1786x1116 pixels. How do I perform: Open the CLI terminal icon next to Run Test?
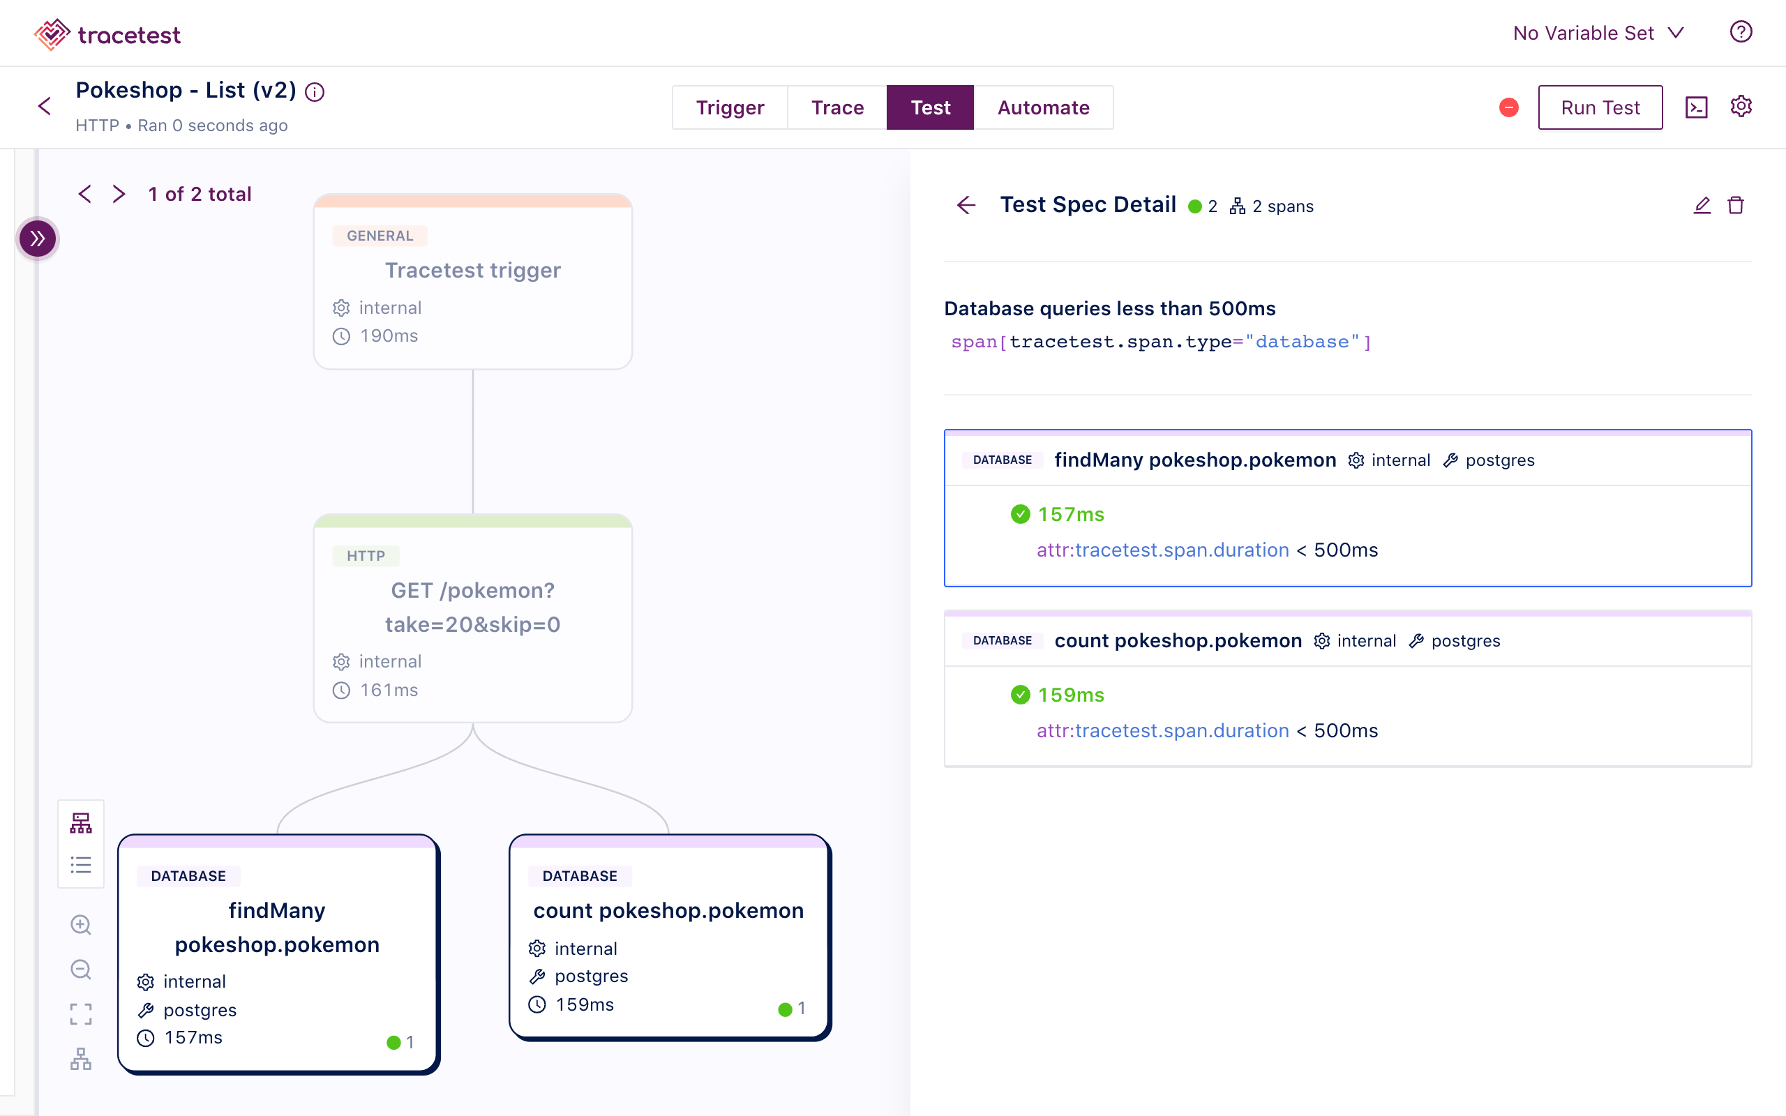(1696, 107)
